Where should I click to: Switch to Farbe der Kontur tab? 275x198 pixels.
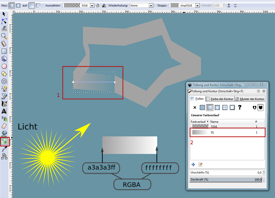(220, 99)
